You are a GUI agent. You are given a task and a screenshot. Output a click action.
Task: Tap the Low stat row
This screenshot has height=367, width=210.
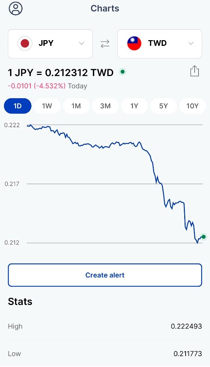point(105,354)
